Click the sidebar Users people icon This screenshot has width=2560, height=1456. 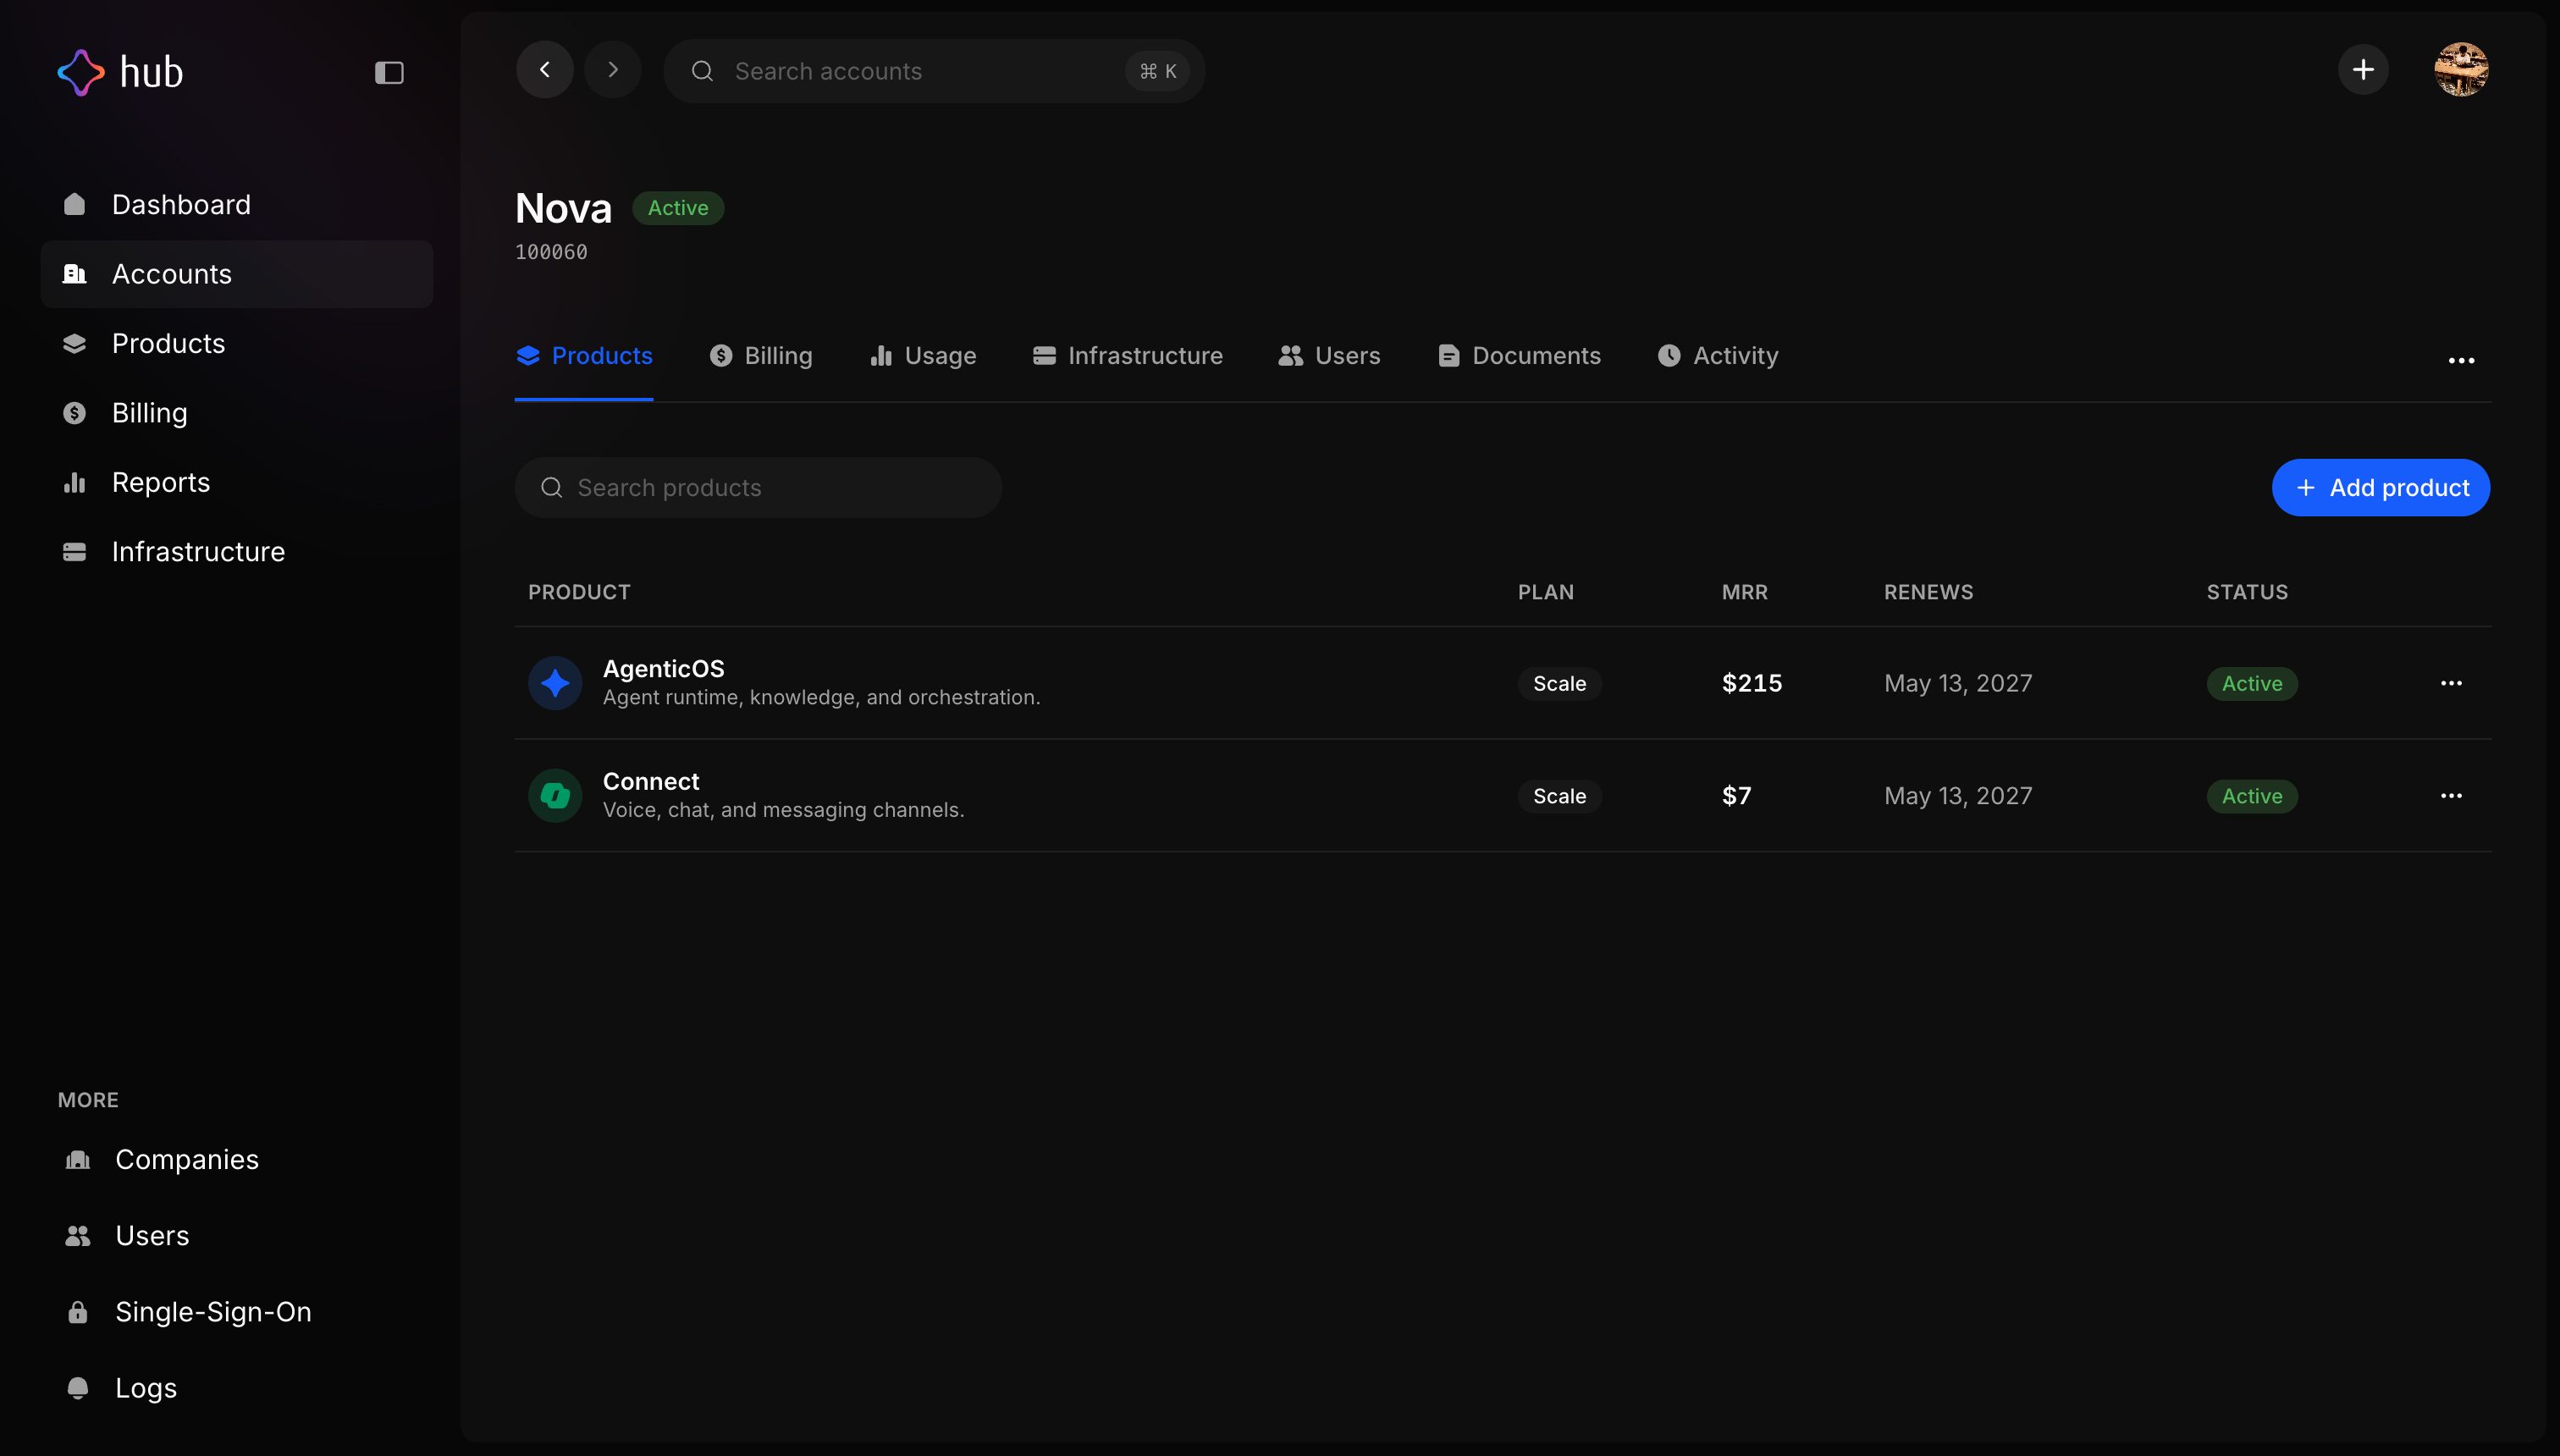pos(78,1236)
